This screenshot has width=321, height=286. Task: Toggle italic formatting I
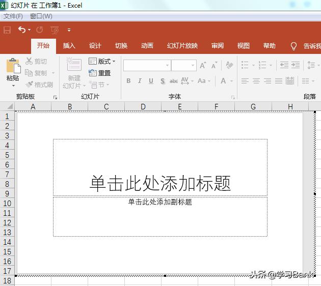[140, 81]
